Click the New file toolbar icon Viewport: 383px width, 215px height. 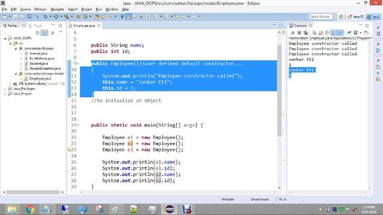point(5,17)
